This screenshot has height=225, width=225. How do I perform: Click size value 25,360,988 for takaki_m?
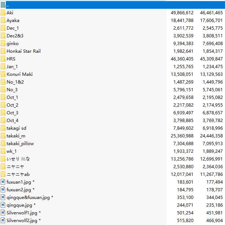click(182, 136)
